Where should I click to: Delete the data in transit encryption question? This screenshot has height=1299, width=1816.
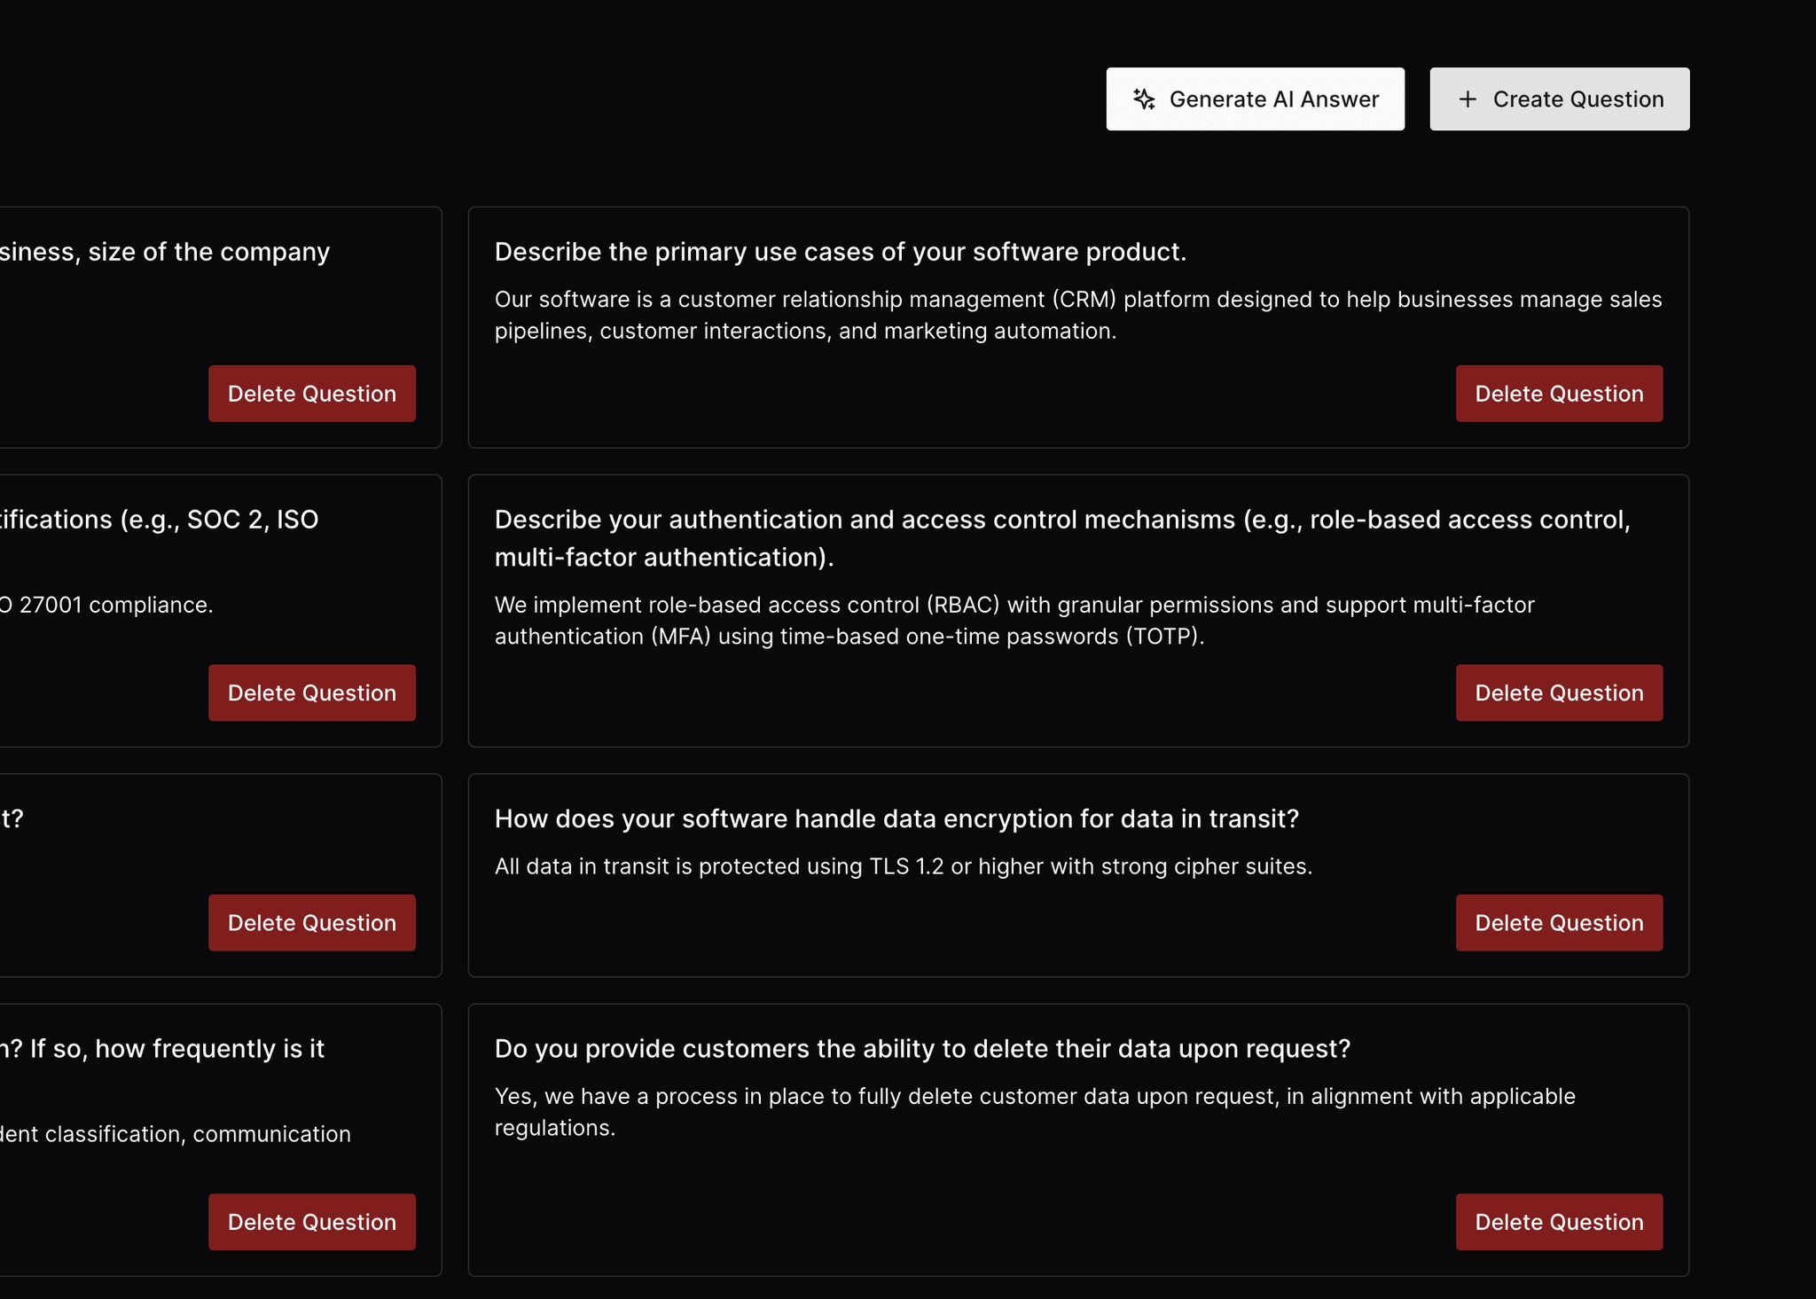coord(1558,922)
